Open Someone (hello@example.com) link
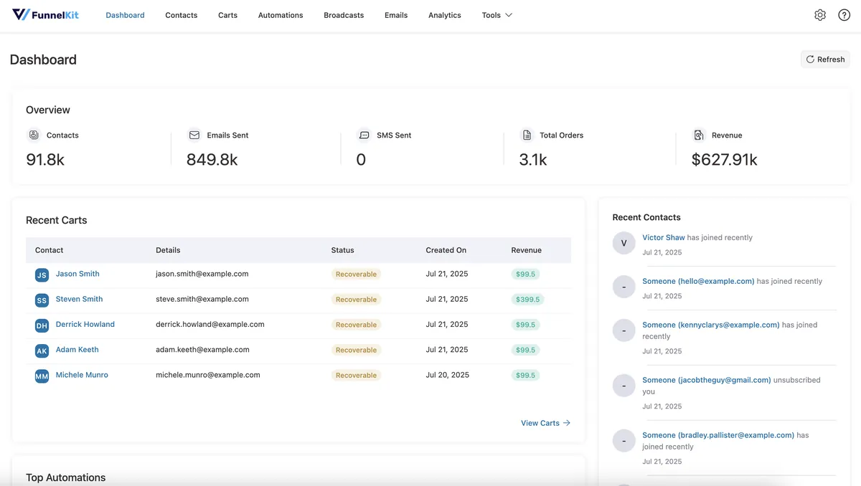This screenshot has width=861, height=486. pyautogui.click(x=698, y=281)
